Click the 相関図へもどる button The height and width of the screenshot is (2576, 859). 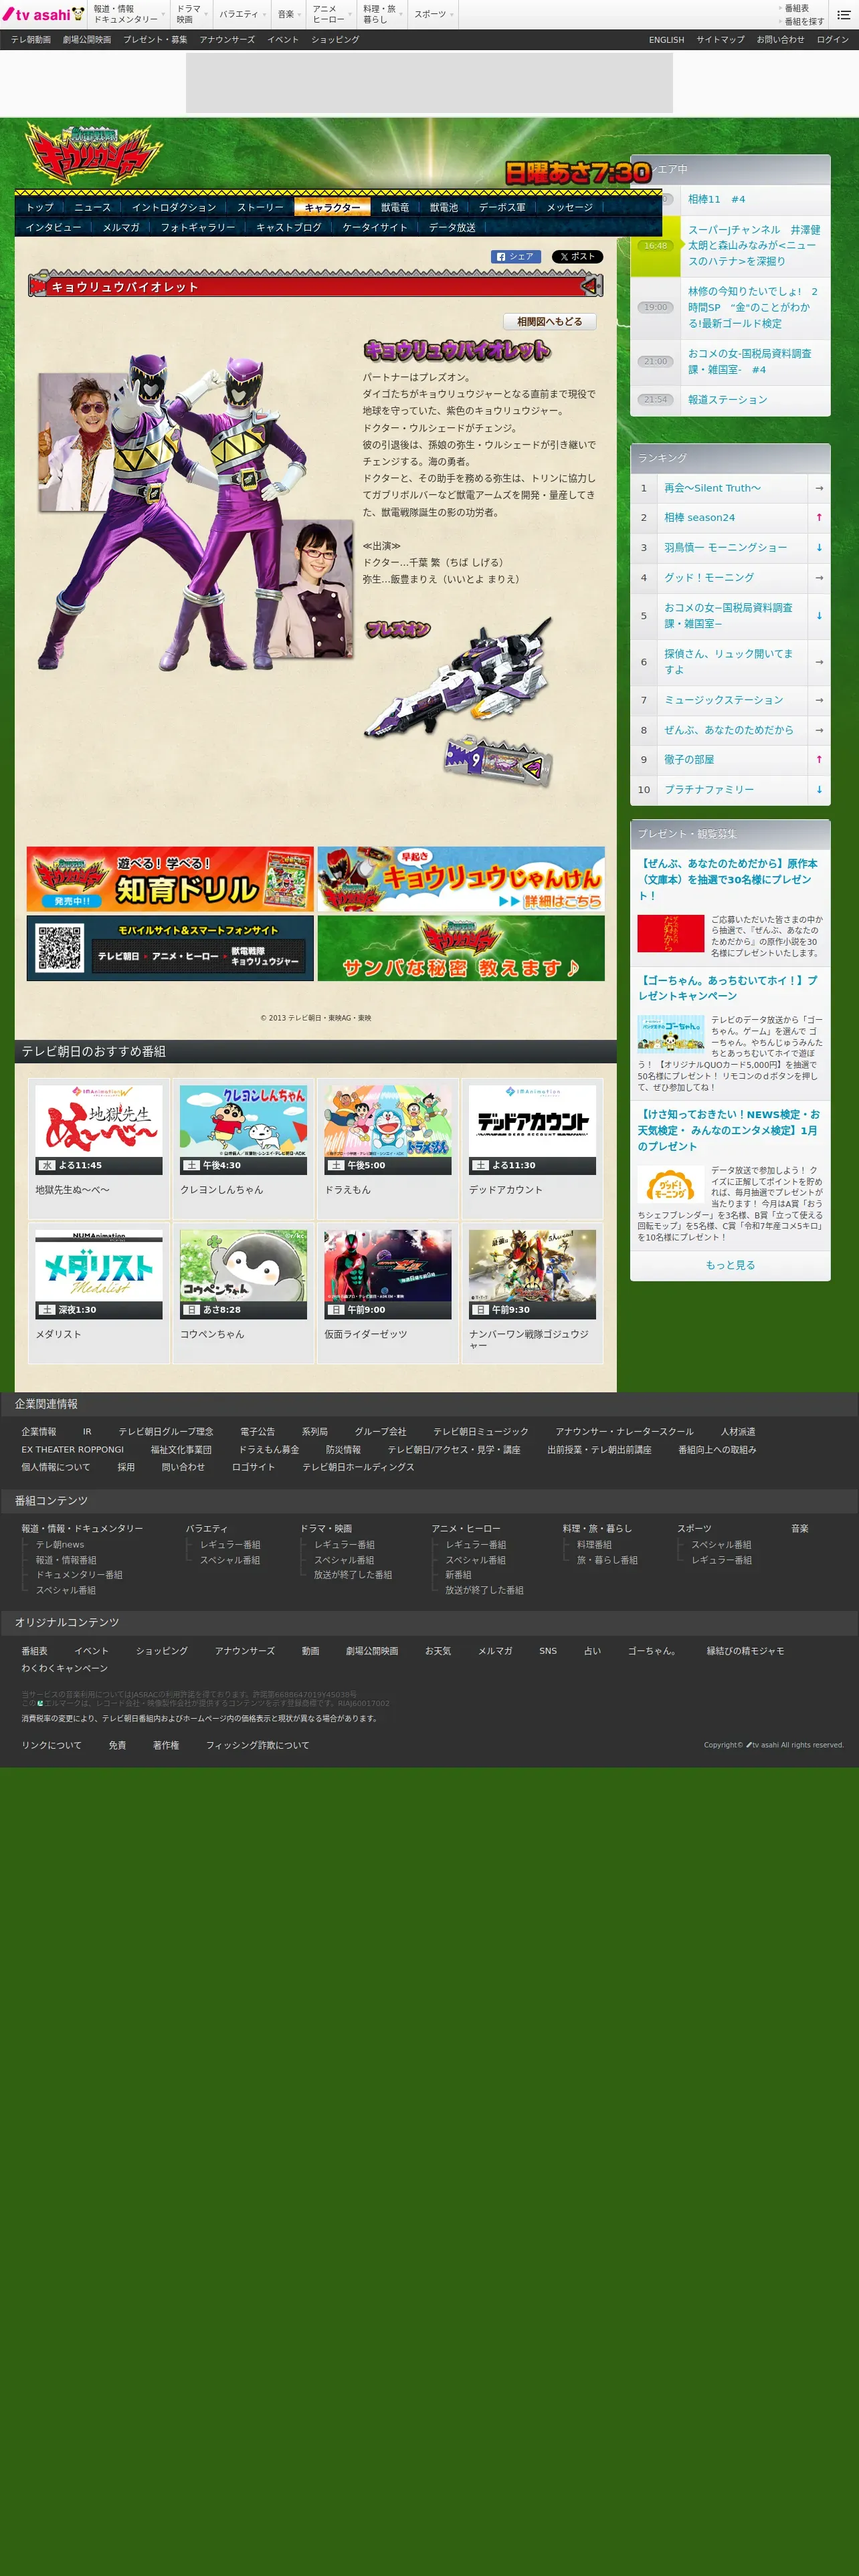[x=549, y=321]
